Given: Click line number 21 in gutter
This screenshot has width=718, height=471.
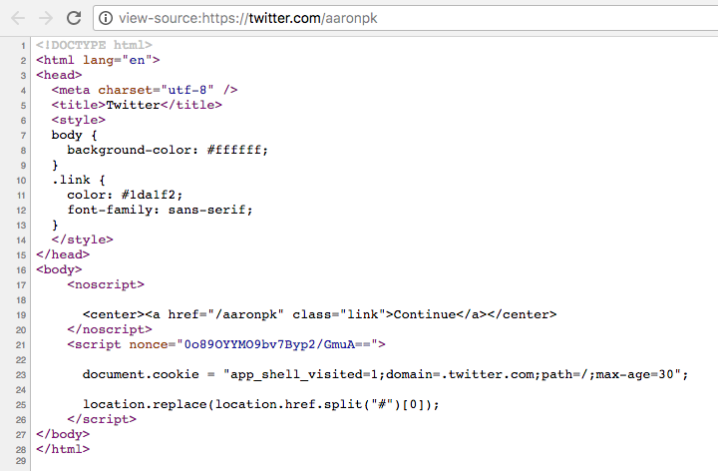Looking at the screenshot, I should [x=21, y=345].
